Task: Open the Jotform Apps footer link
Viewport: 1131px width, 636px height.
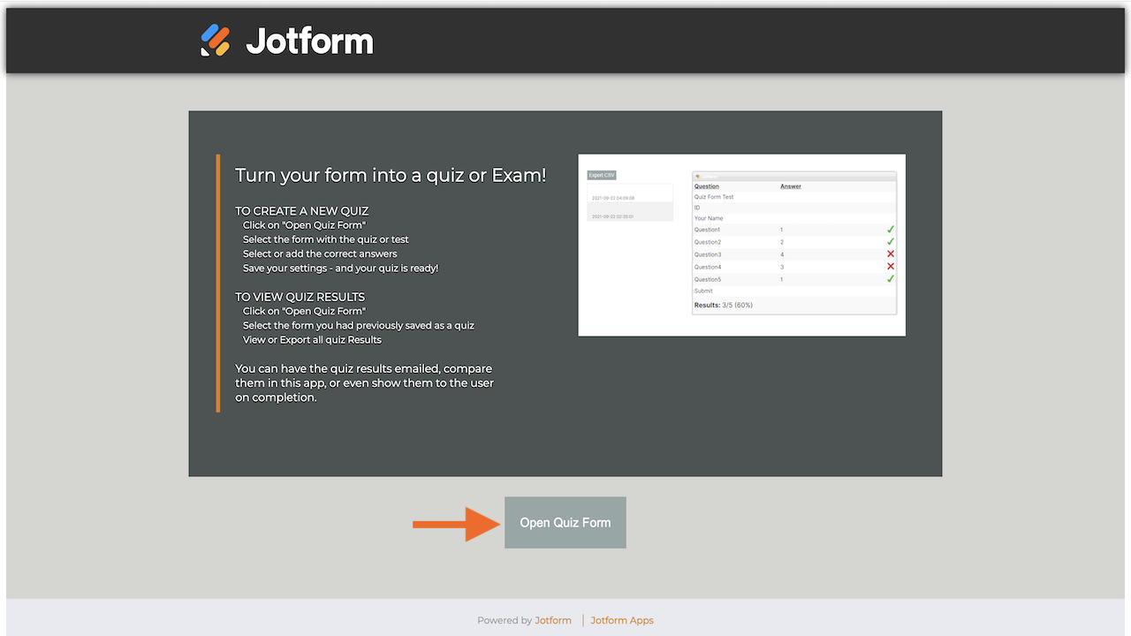Action: 622,620
